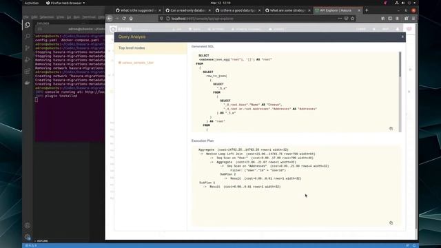Screen dimensions: 441x248
Task: Open the View menu in VS Code
Action: pos(60,17)
